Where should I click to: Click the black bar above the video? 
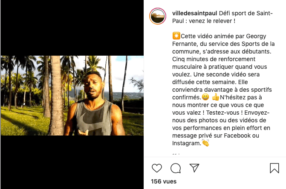(x=72, y=28)
